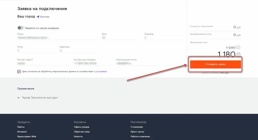Image resolution: width=258 pixels, height=140 pixels.
Task: Click the Подъезд entrance field
Action: tap(164, 38)
